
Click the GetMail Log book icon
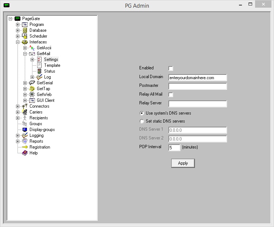[39, 77]
